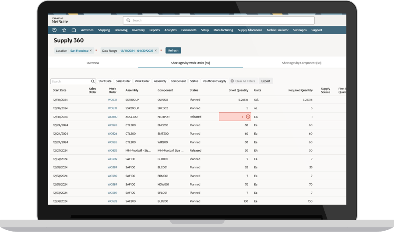The height and width of the screenshot is (232, 394).
Task: Open the Assembly filter options
Action: coord(160,81)
